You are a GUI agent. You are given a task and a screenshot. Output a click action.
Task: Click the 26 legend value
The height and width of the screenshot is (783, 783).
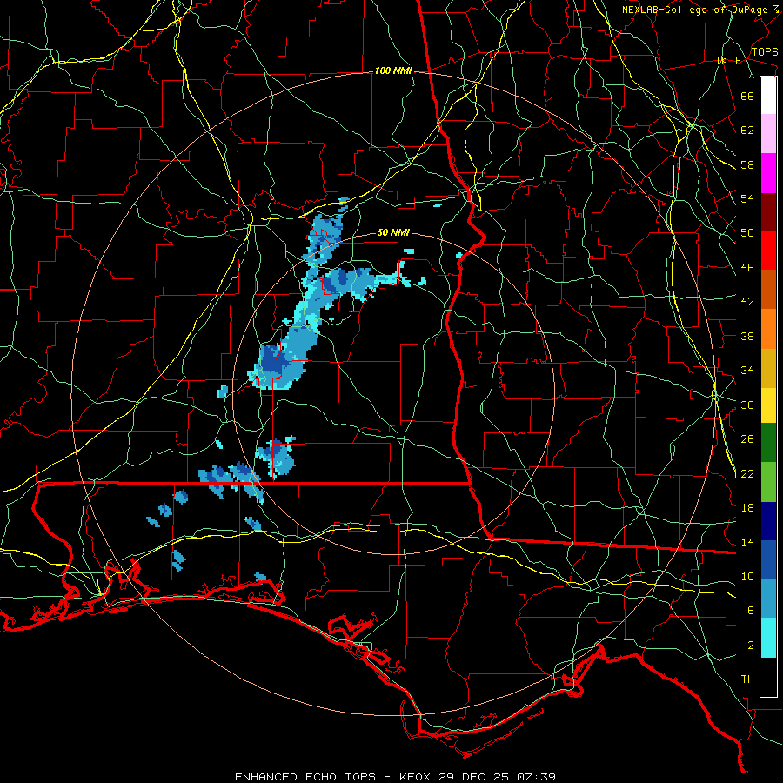(x=747, y=439)
